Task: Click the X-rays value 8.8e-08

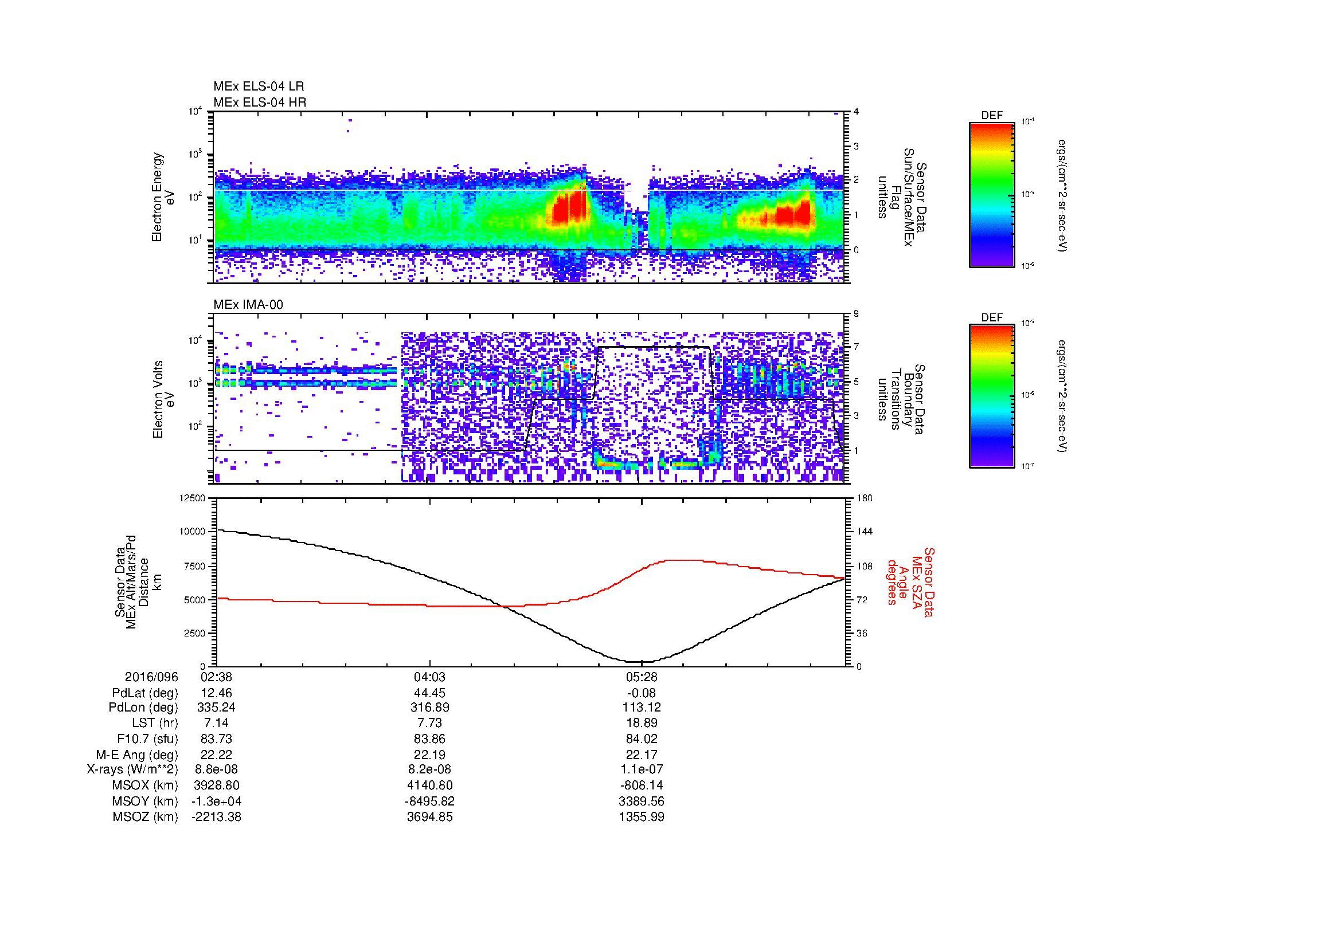Action: click(x=216, y=769)
